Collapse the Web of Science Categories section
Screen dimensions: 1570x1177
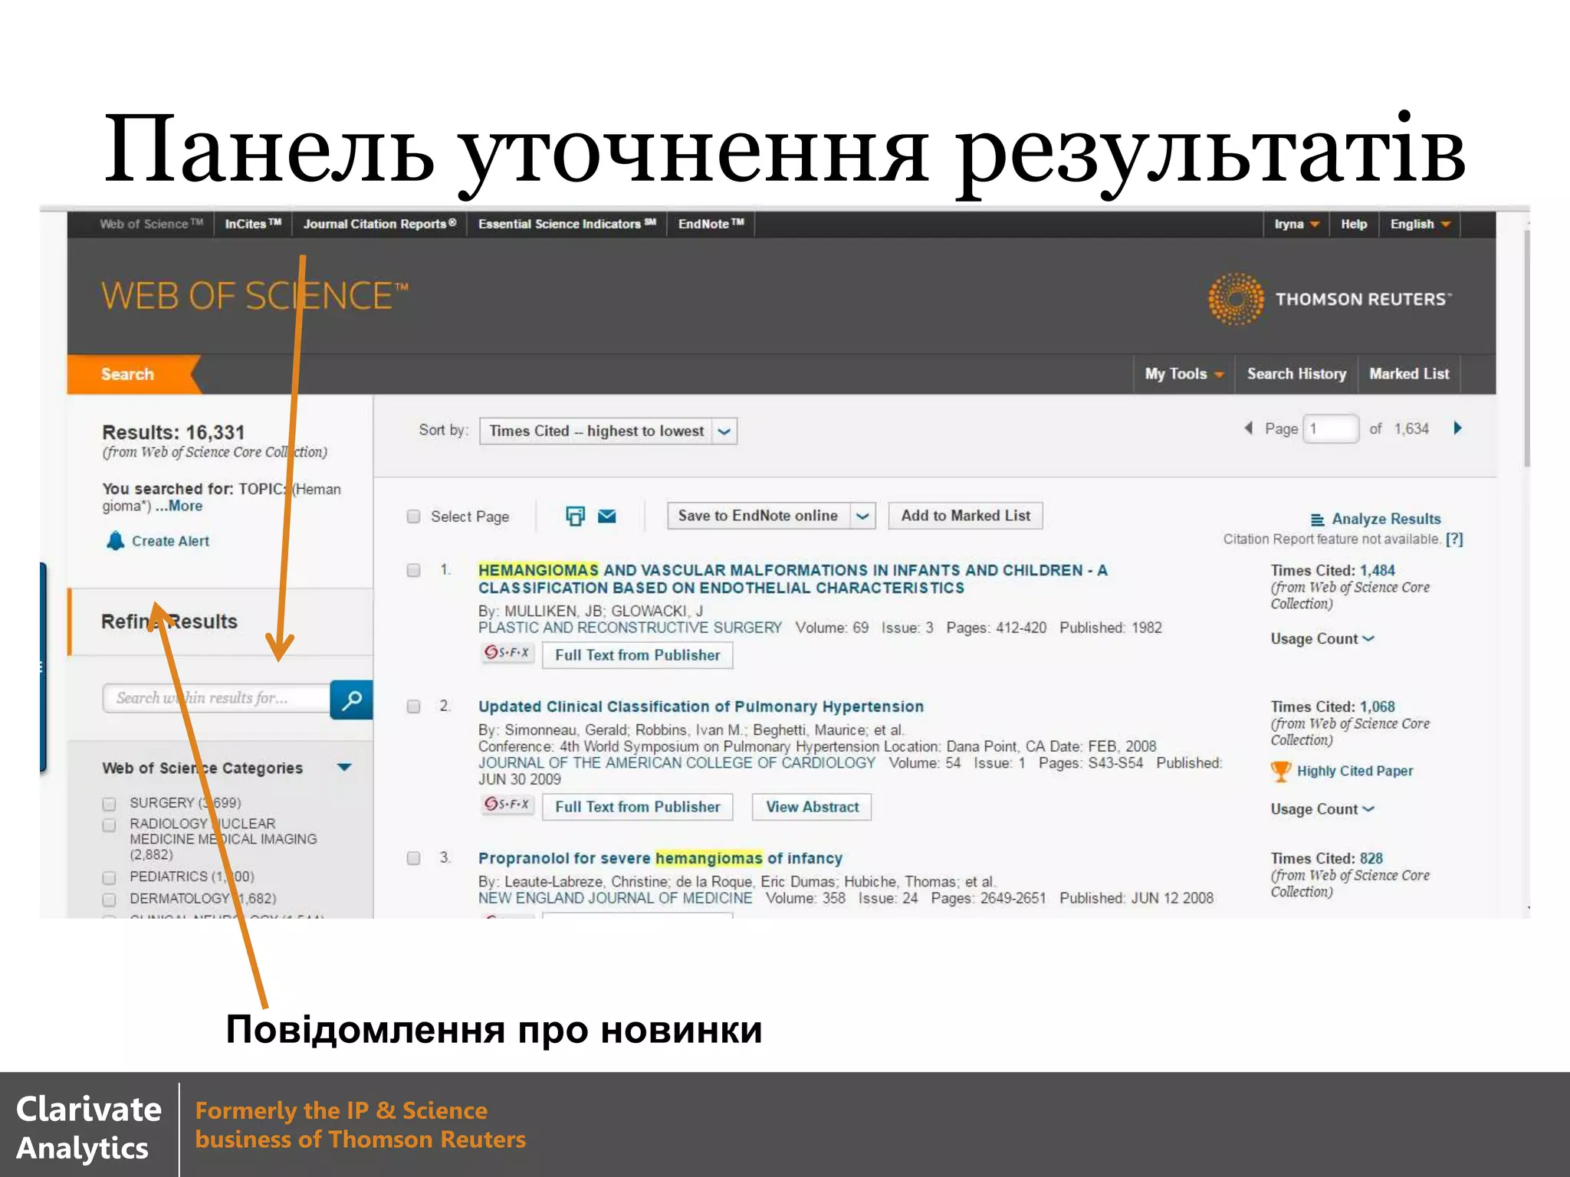coord(344,767)
